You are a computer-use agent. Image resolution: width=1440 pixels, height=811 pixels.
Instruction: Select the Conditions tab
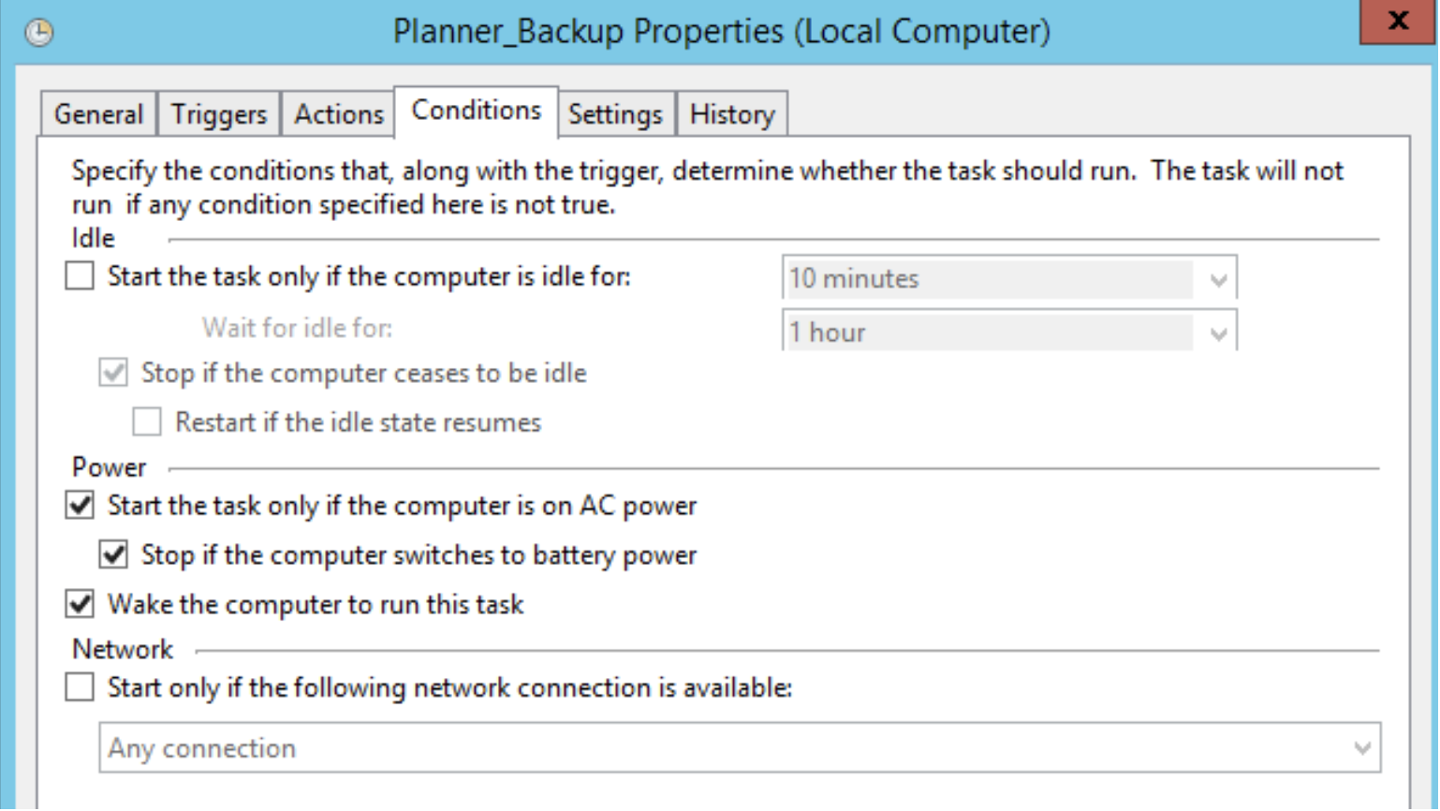[477, 111]
